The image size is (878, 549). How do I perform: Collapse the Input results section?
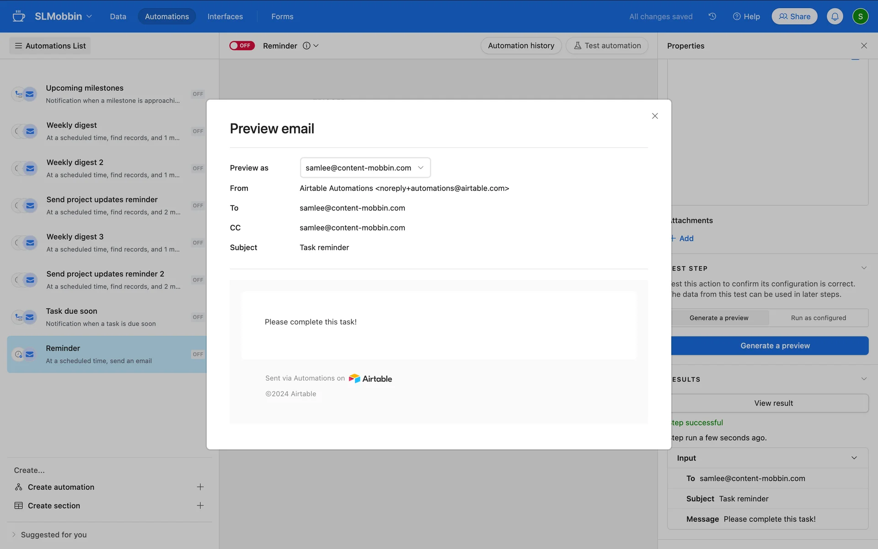854,458
